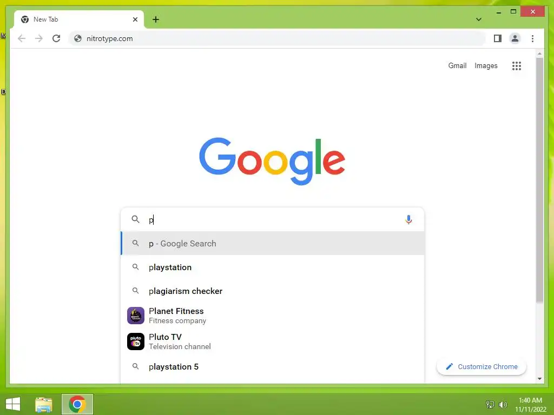The width and height of the screenshot is (554, 415).
Task: Open Chrome's three-dot menu
Action: (532, 38)
